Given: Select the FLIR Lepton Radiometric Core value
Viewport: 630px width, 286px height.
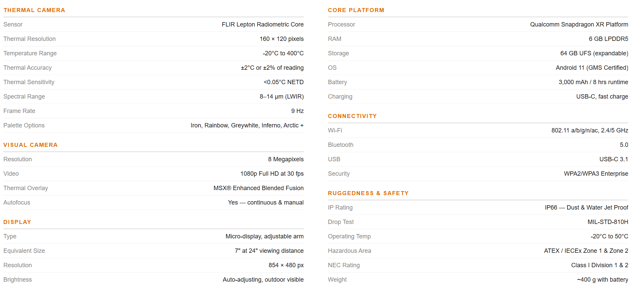Looking at the screenshot, I should point(263,24).
